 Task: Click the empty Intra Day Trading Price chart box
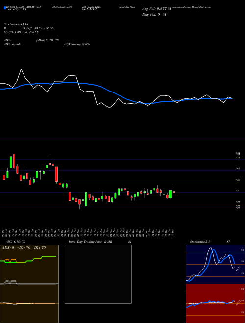click(x=98, y=274)
